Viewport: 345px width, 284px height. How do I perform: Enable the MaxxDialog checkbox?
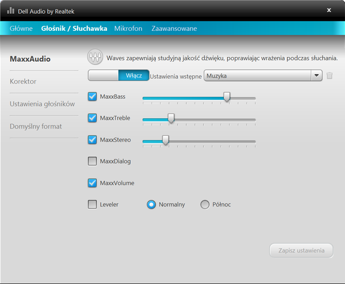tap(92, 161)
